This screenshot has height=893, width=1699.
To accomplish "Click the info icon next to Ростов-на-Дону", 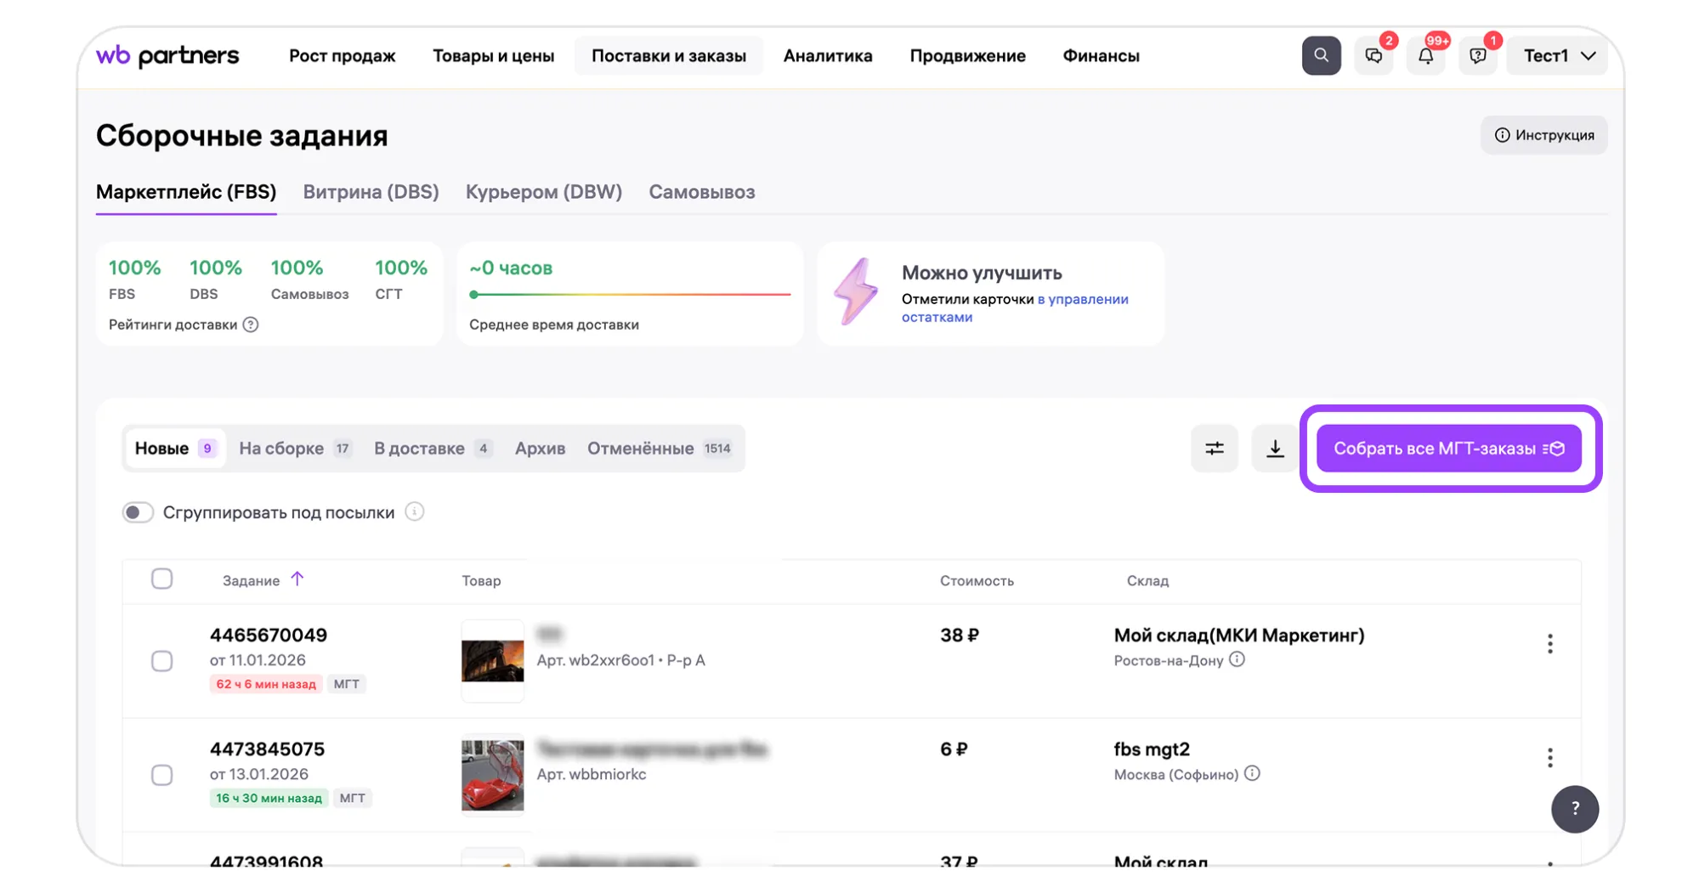I will pos(1237,660).
